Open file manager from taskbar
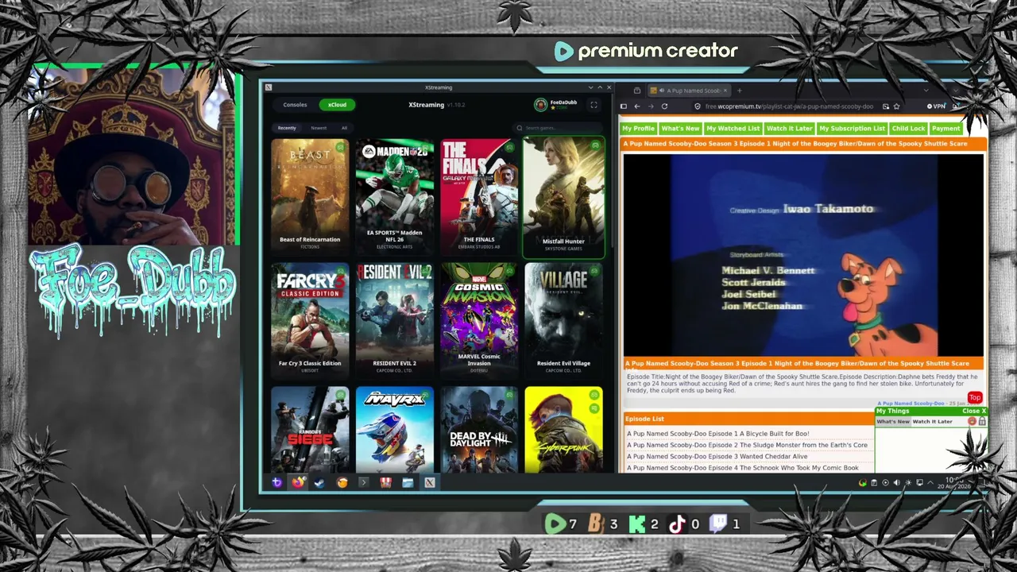 click(408, 482)
